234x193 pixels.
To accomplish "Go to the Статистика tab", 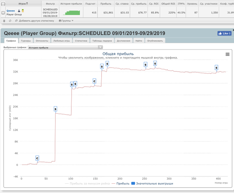I will pos(81,40).
